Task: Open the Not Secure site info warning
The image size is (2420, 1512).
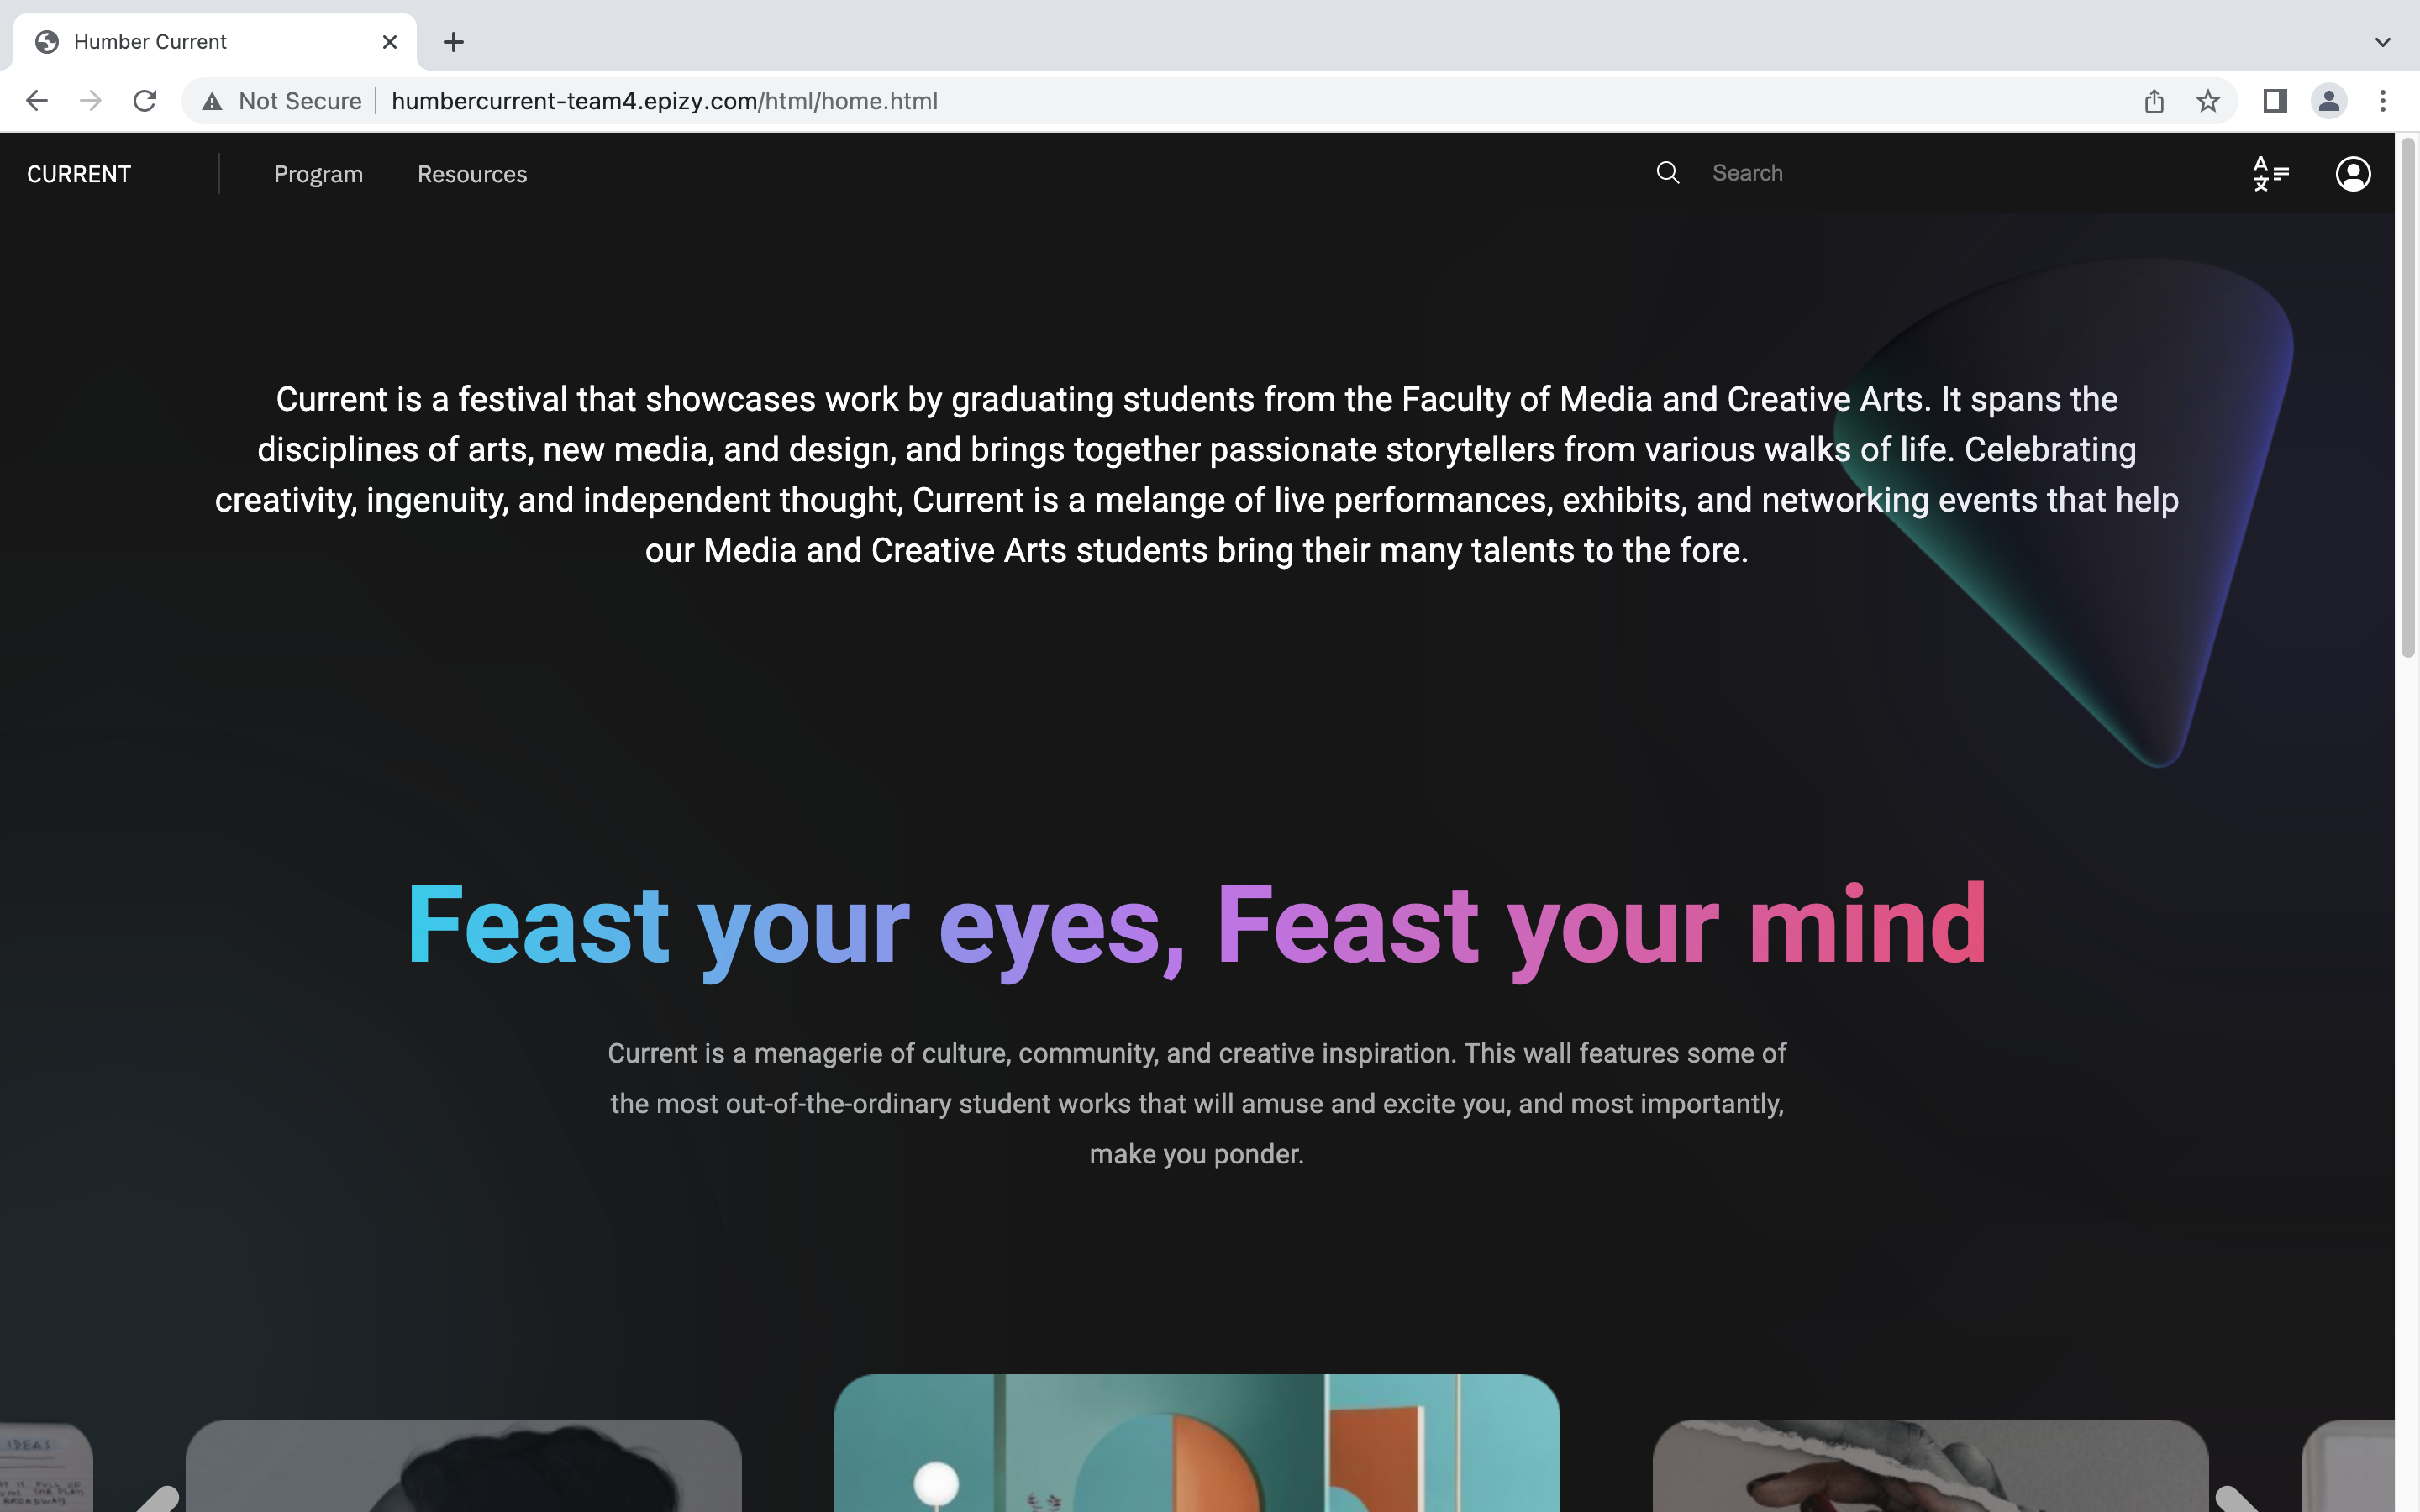Action: (282, 101)
